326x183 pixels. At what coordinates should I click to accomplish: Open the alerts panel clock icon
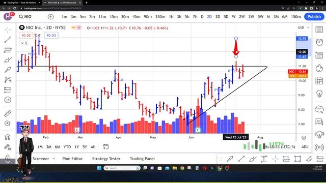click(x=319, y=43)
